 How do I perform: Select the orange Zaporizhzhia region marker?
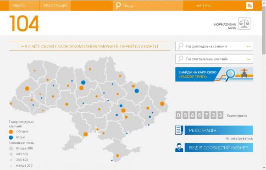(126, 117)
